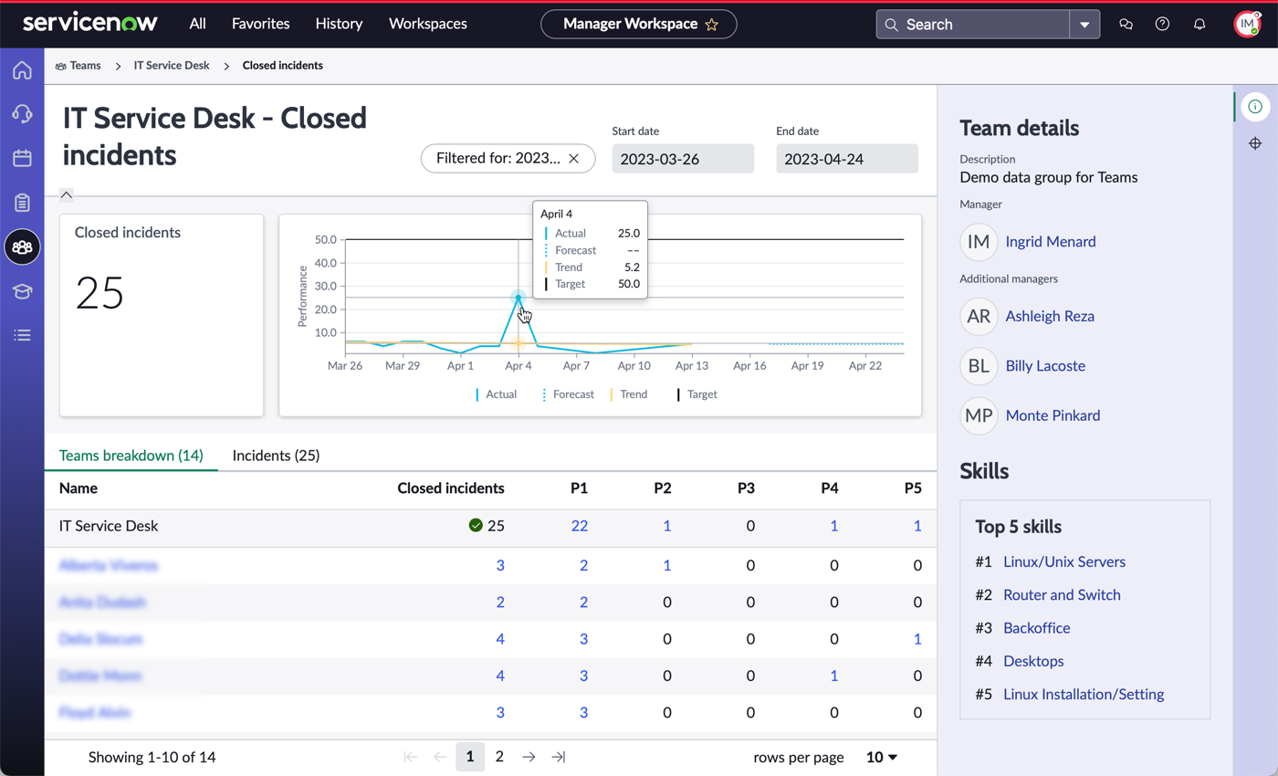Open the All menu

click(x=198, y=24)
